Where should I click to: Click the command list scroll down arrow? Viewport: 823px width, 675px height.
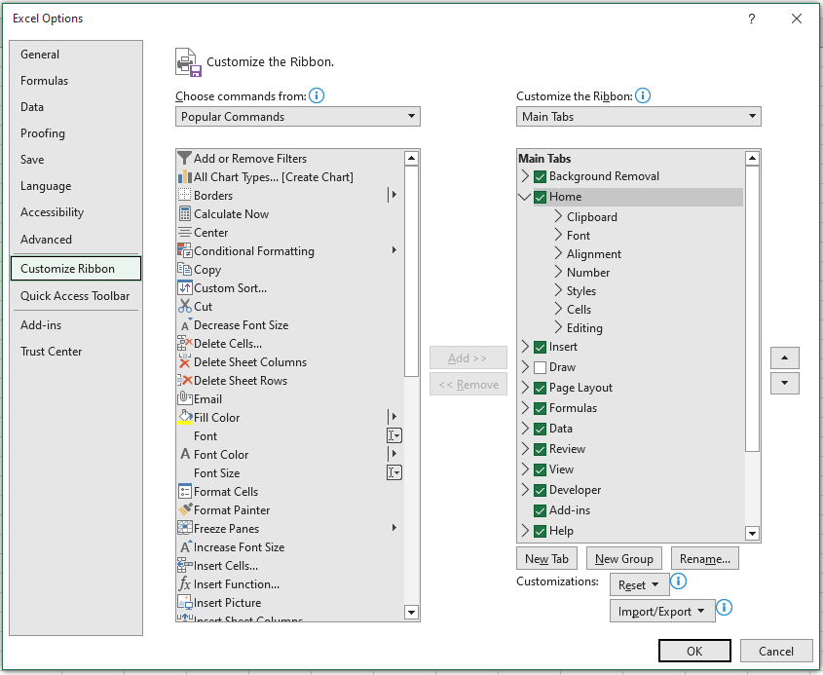point(411,612)
